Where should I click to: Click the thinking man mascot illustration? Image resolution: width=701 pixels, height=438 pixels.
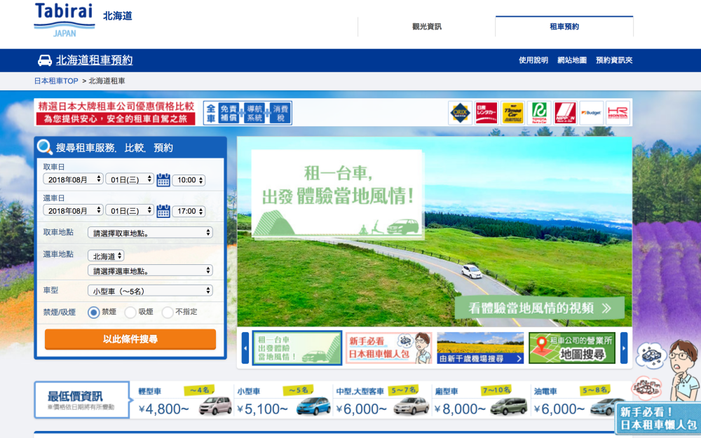pos(685,370)
